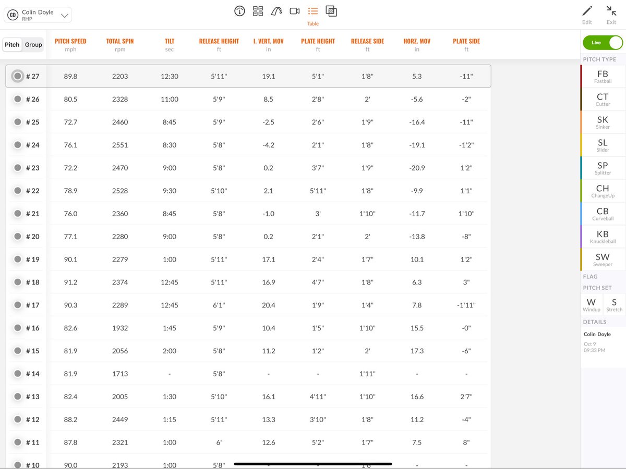Tap the 91.2 pitch speed cell
Image resolution: width=626 pixels, height=469 pixels.
click(x=70, y=282)
